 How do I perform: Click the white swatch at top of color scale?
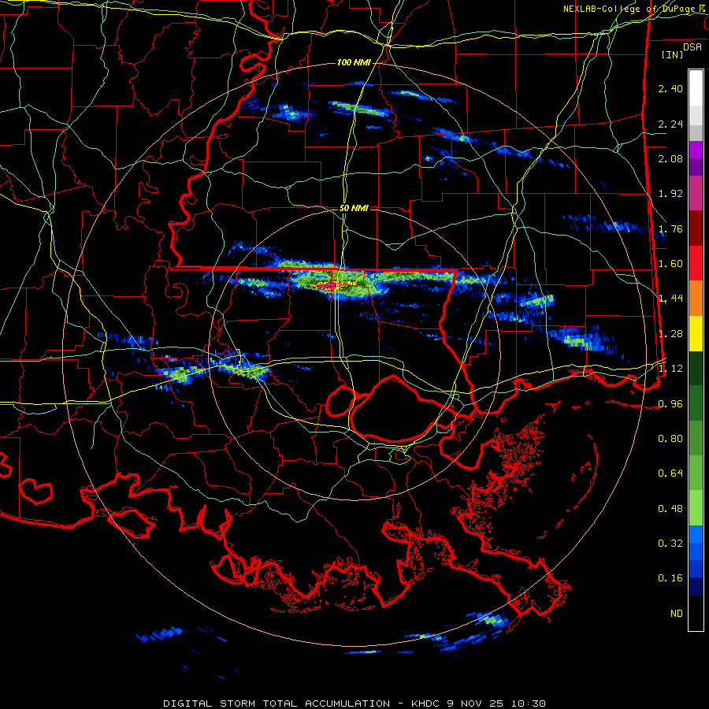pos(696,87)
